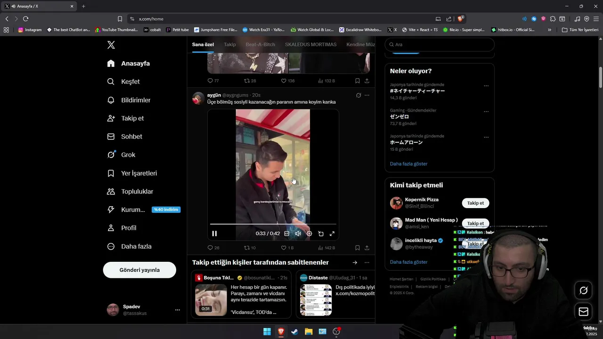Follow Mad Man ( Yeni Hesap )
The width and height of the screenshot is (603, 339).
pyautogui.click(x=475, y=223)
